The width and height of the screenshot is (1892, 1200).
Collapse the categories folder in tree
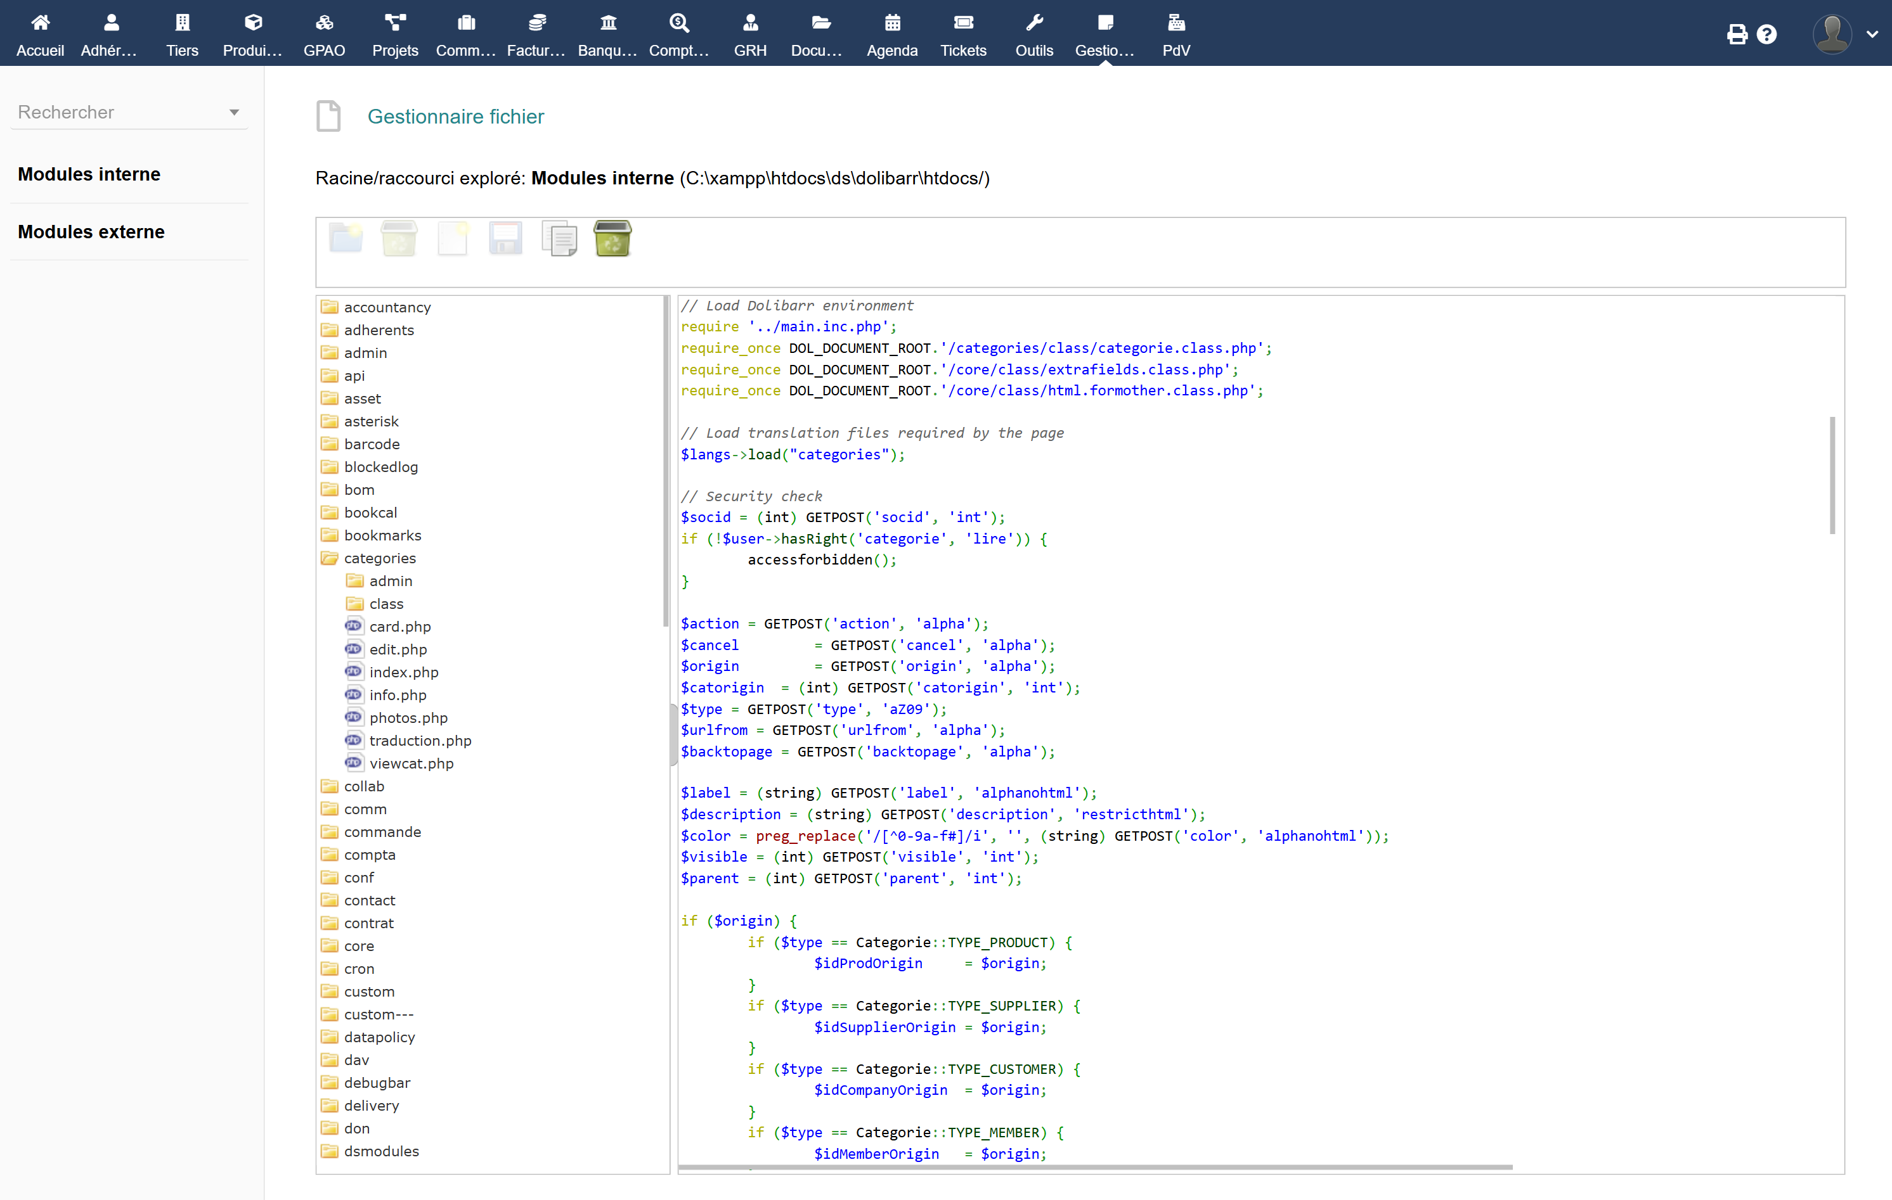tap(380, 558)
